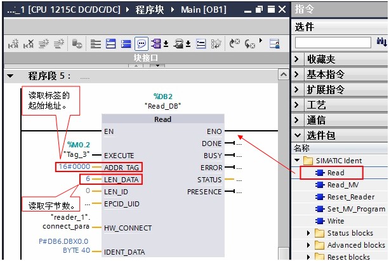389x261 pixels.
Task: Click the CPU 1215C DC/DC/DC breadcrumb
Action: click(x=74, y=10)
